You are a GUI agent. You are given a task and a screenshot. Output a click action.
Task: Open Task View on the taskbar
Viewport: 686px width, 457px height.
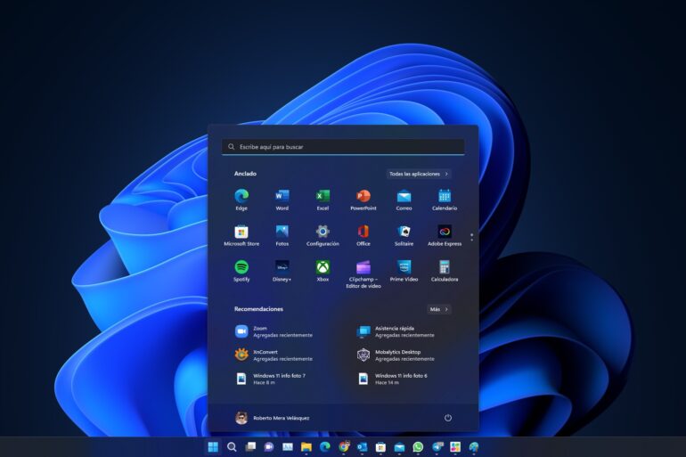pos(250,447)
